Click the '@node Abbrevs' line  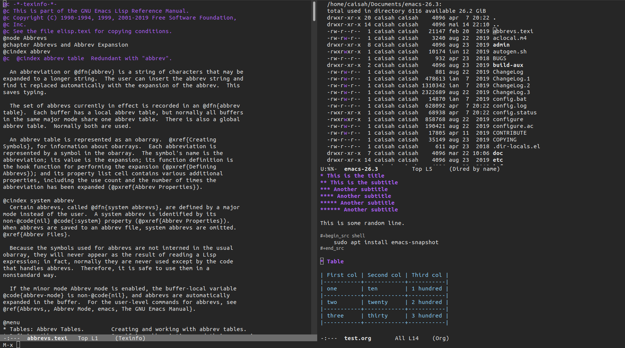pos(25,38)
